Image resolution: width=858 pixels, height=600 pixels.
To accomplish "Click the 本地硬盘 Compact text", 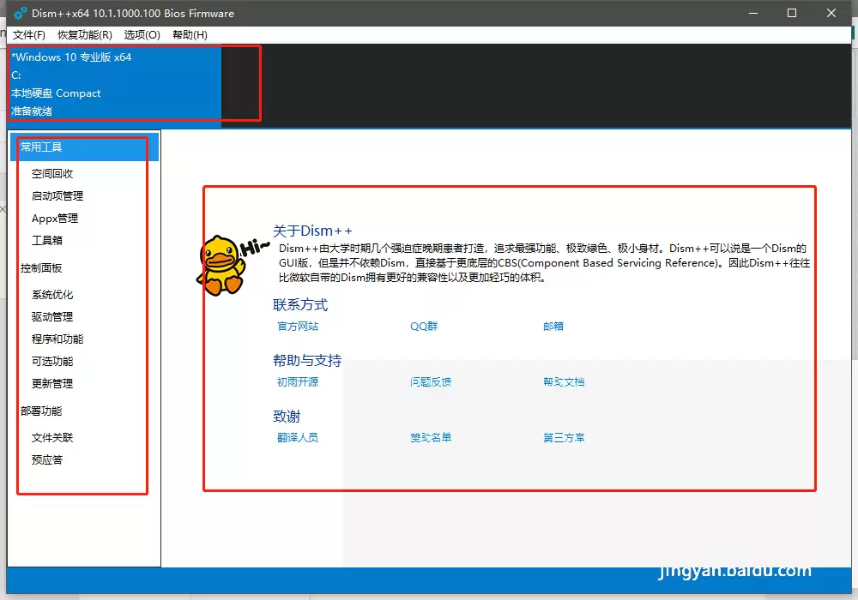I will click(x=56, y=93).
